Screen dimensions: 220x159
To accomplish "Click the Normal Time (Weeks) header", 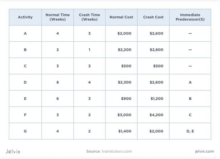I will (58, 17).
